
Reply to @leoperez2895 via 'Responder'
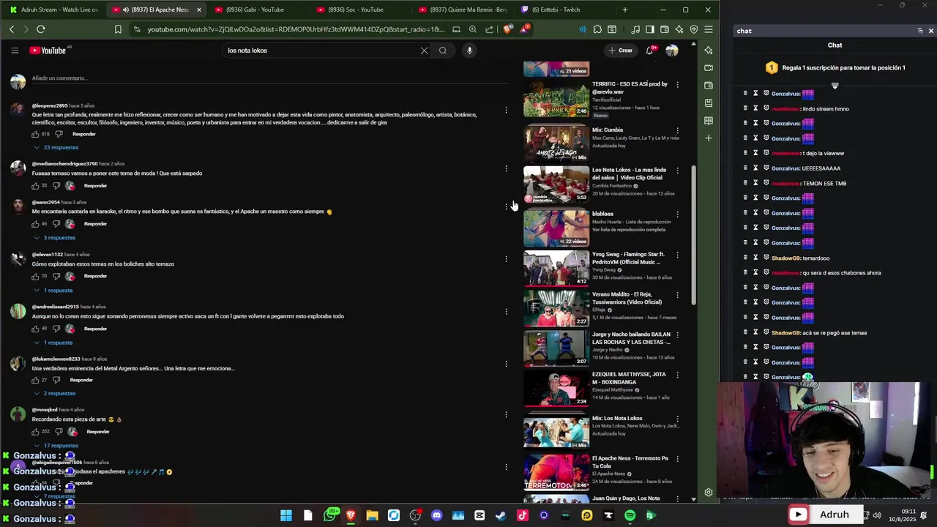(84, 134)
